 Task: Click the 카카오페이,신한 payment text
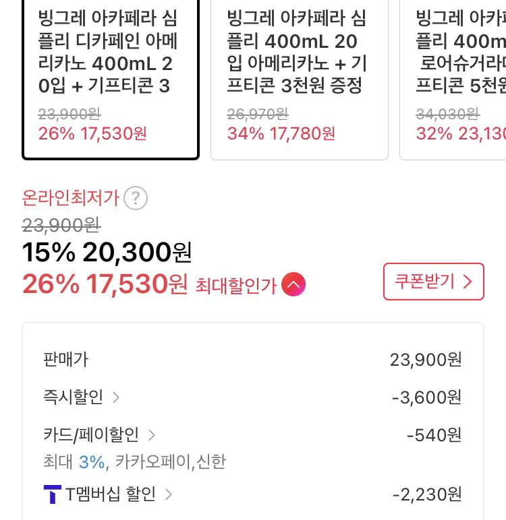(x=171, y=462)
